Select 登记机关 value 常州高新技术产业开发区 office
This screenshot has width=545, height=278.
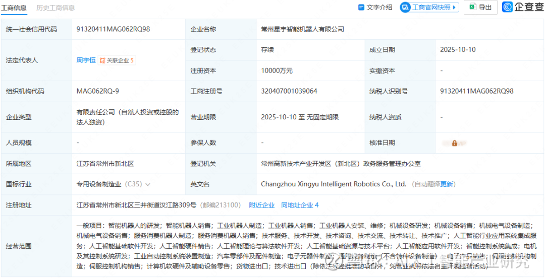pos(341,164)
